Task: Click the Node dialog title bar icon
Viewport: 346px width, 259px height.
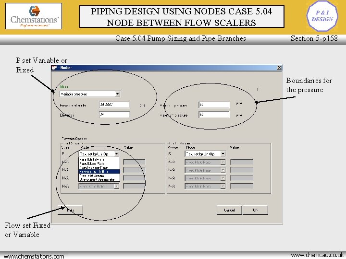Action: click(x=54, y=68)
